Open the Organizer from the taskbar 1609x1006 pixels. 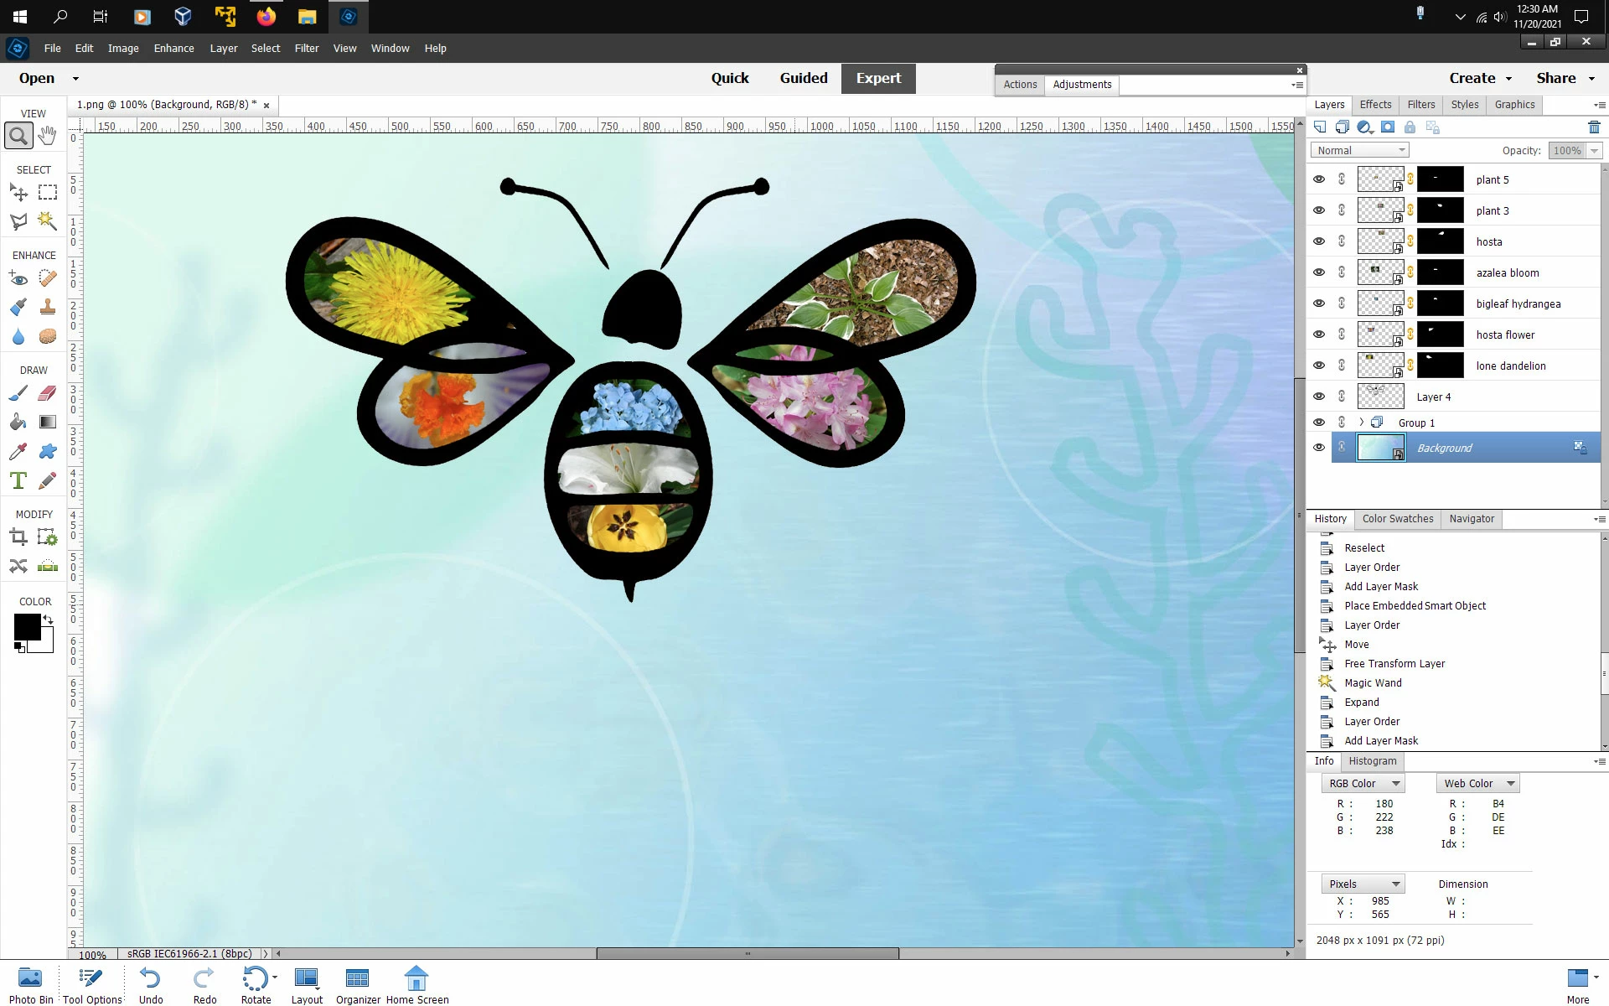[357, 979]
